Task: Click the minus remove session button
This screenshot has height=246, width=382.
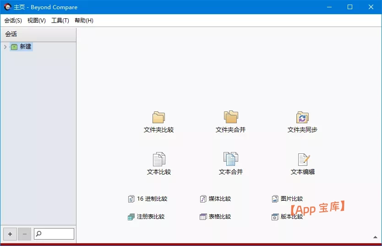Action: tap(24, 234)
